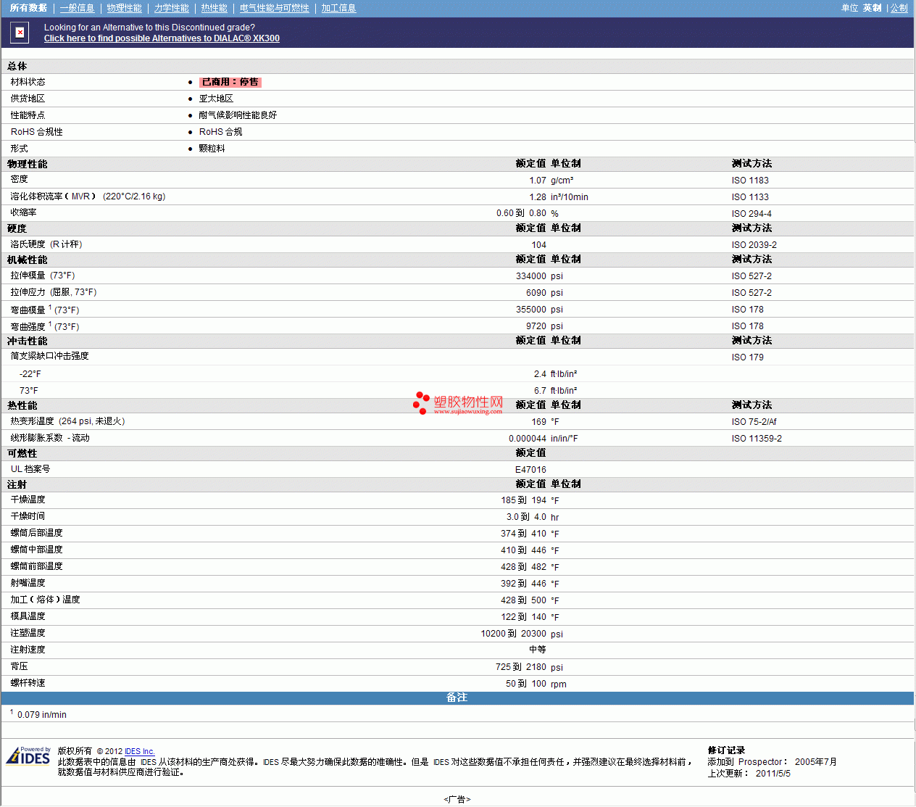Visit the IDES Inc. copyright link
The height and width of the screenshot is (807, 916).
click(140, 751)
